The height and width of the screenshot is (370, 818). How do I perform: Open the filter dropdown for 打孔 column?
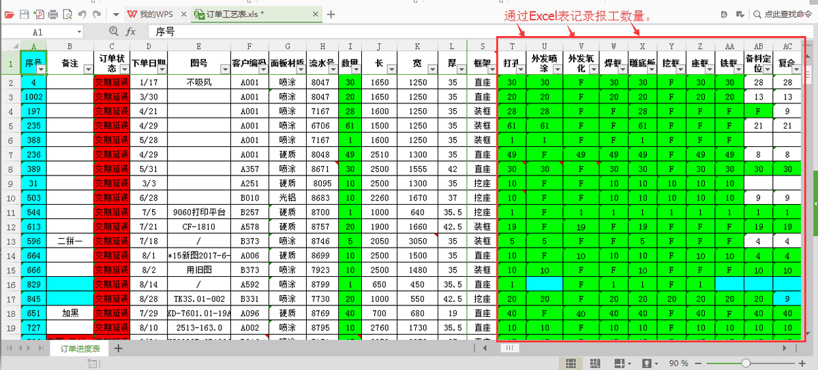521,69
